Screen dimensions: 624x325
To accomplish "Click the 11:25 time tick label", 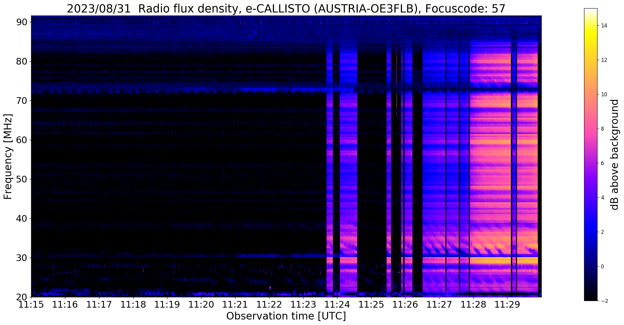I will tap(371, 305).
